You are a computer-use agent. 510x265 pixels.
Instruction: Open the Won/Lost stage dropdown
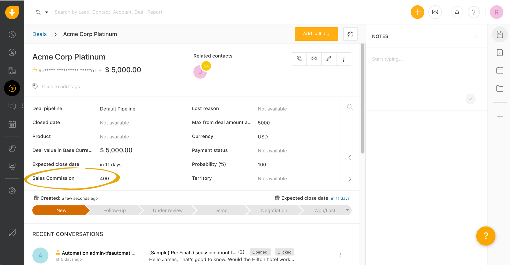click(347, 210)
